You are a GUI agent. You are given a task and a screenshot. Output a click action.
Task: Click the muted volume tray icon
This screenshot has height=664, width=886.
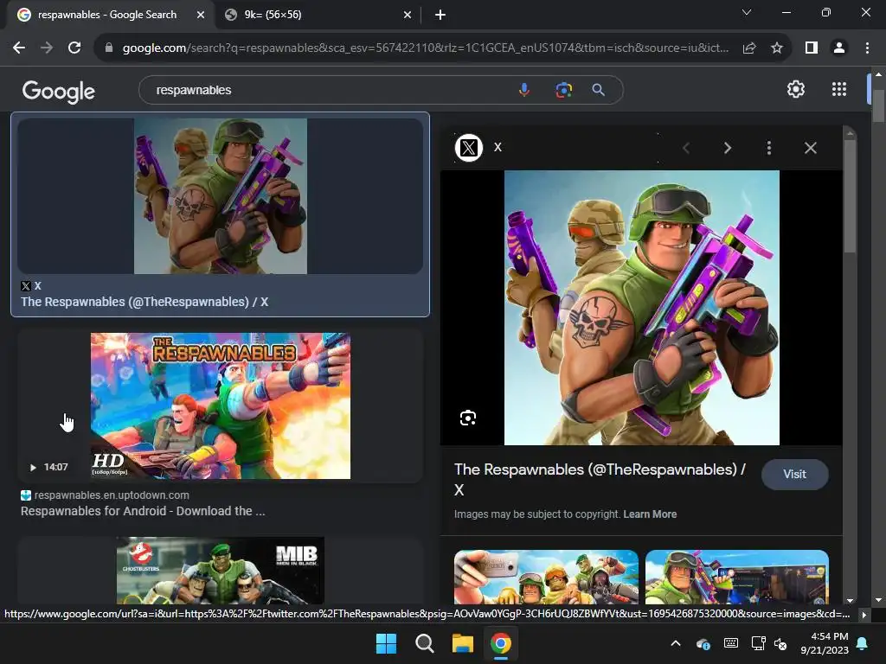(781, 643)
